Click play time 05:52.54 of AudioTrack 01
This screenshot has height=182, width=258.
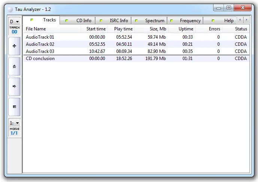click(x=124, y=37)
